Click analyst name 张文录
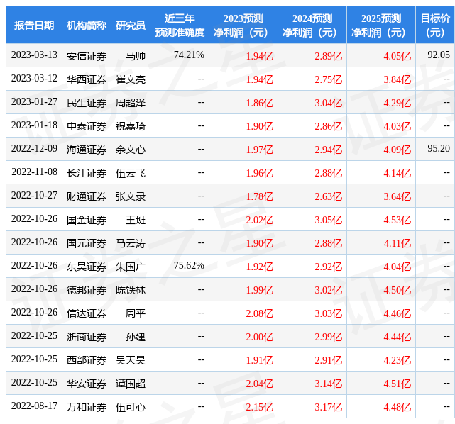 click(131, 196)
